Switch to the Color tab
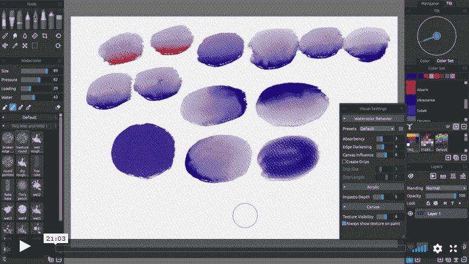 point(424,61)
